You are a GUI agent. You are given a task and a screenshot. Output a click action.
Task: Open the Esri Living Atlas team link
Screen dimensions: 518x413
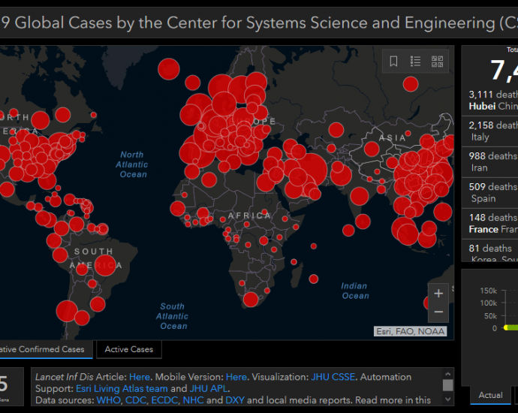pos(122,388)
